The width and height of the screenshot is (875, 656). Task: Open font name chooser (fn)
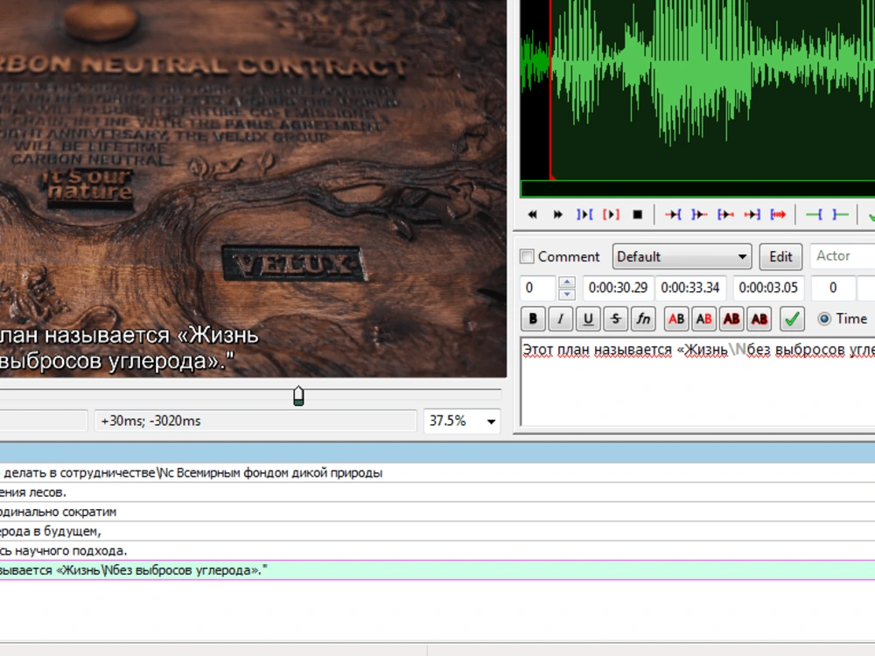tap(643, 319)
